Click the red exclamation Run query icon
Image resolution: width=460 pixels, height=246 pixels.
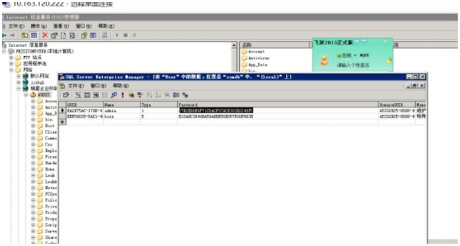(x=122, y=95)
